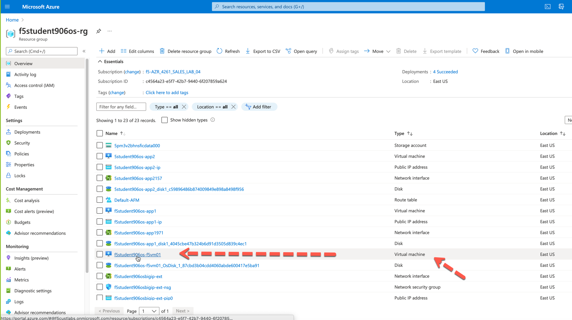
Task: Open the more options ellipsis beside the title
Action: click(110, 31)
